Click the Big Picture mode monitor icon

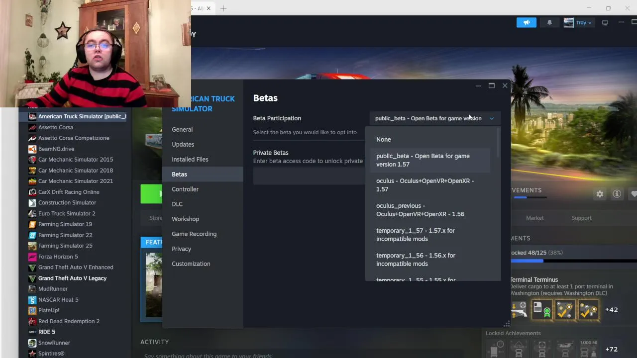[605, 22]
